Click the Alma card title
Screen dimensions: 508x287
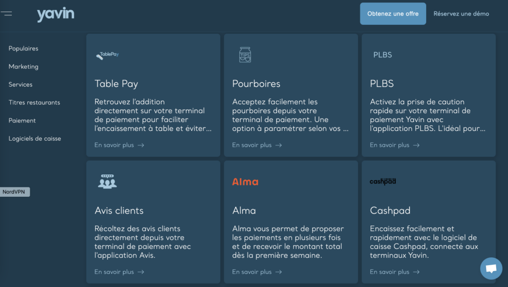click(244, 211)
